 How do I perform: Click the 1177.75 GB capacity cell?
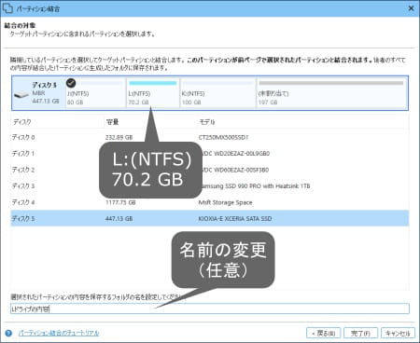tap(120, 202)
